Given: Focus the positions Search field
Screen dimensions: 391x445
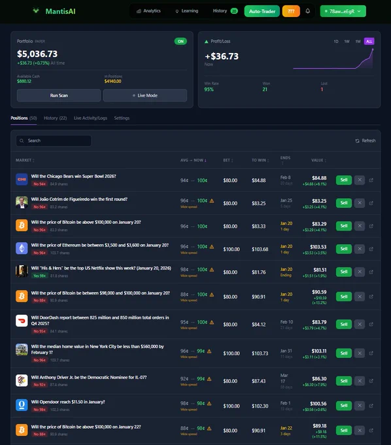Looking at the screenshot, I should pyautogui.click(x=54, y=141).
